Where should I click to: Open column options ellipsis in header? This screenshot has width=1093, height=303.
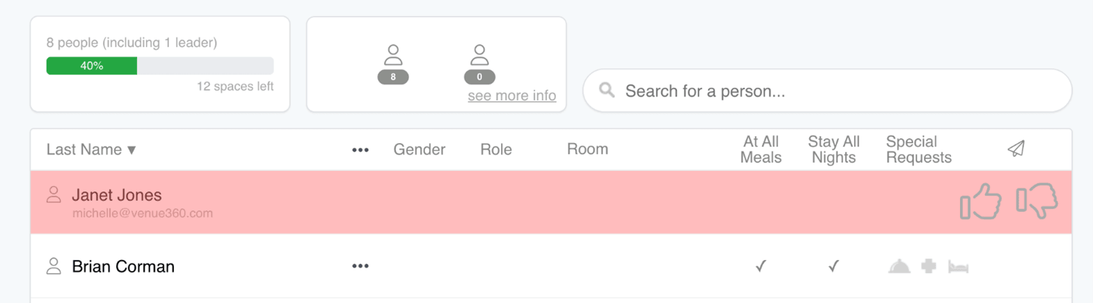click(x=360, y=149)
